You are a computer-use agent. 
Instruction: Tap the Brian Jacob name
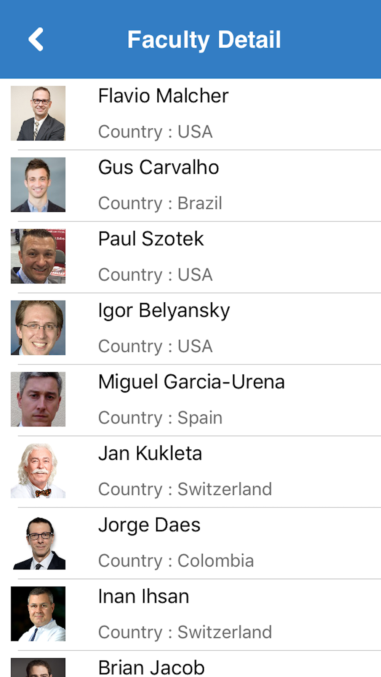[151, 667]
